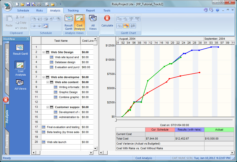
Task: Click the Cost Variance (Actual vs.Budgeted) row
Action: (x=175, y=144)
